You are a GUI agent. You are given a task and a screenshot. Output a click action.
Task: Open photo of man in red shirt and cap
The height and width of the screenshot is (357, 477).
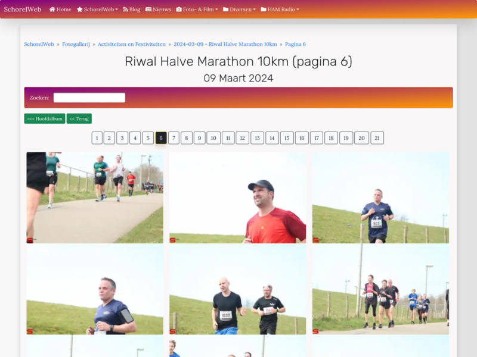point(238,198)
